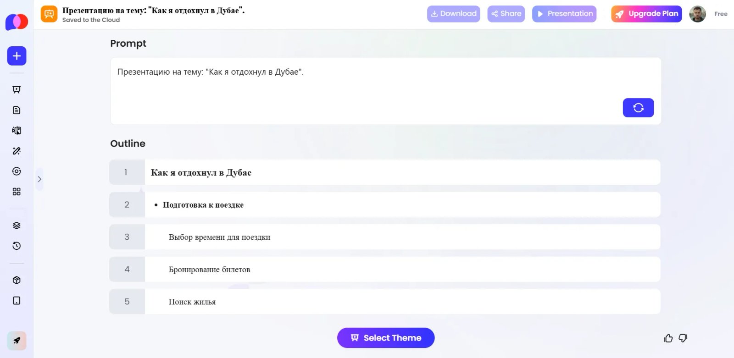The width and height of the screenshot is (734, 358).
Task: Click outline row number 3
Action: 127,237
